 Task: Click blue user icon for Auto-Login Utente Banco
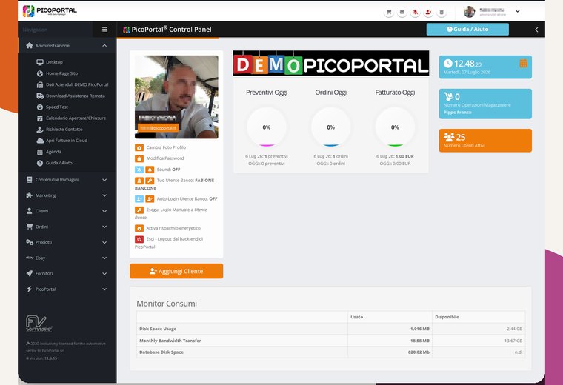pos(139,198)
